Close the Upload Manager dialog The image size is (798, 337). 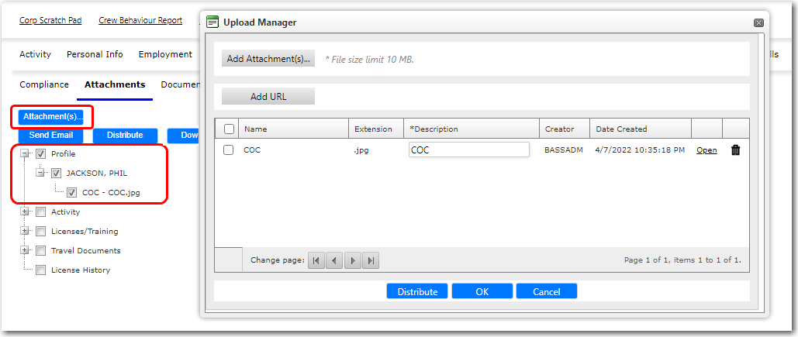point(758,22)
